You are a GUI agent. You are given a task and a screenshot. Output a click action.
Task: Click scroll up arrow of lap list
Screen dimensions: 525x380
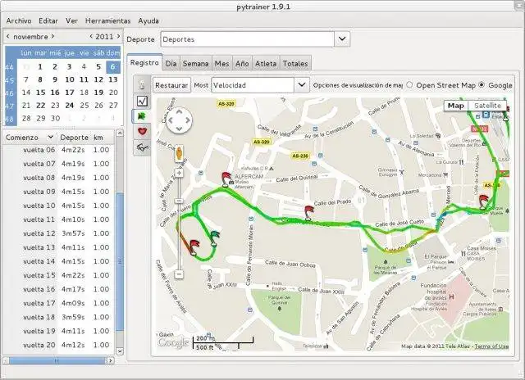point(120,133)
